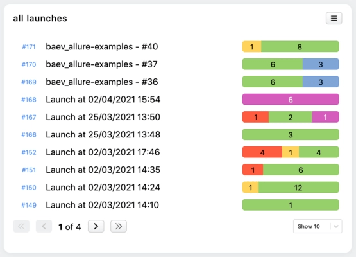Click magenta bar with 6 for #168
Viewport: 356px width, 257px height.
(x=291, y=100)
